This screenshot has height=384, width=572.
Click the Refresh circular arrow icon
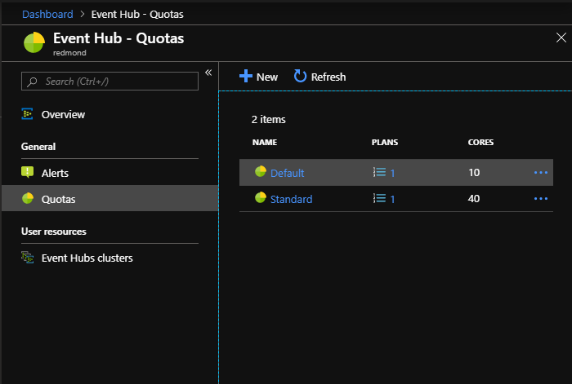(300, 76)
